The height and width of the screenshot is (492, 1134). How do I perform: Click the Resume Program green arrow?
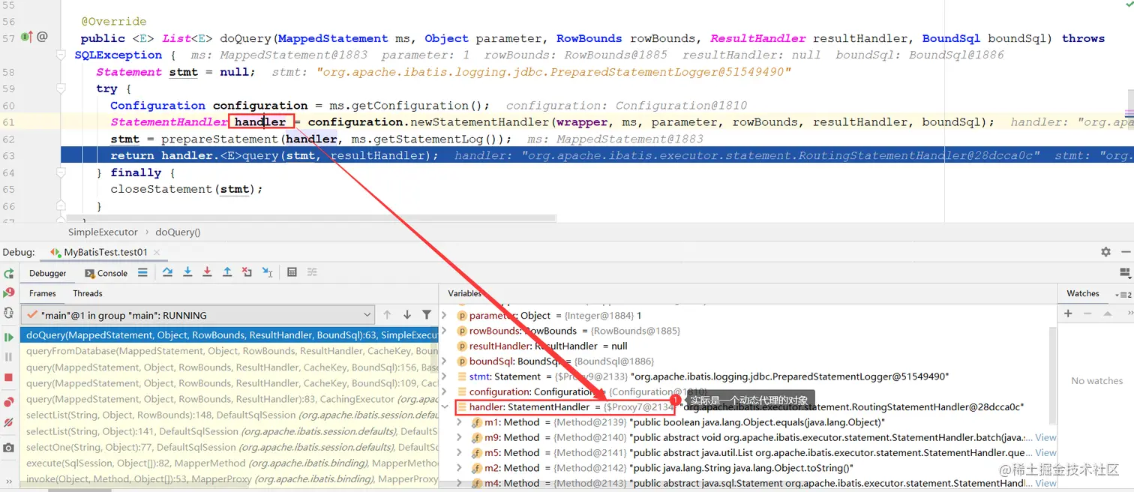(9, 337)
